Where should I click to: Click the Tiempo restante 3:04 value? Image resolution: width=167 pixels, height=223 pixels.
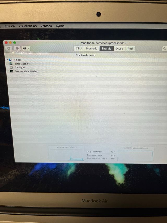coord(113,155)
